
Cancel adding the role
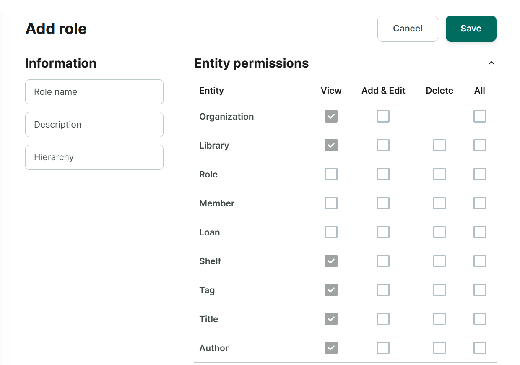(408, 29)
